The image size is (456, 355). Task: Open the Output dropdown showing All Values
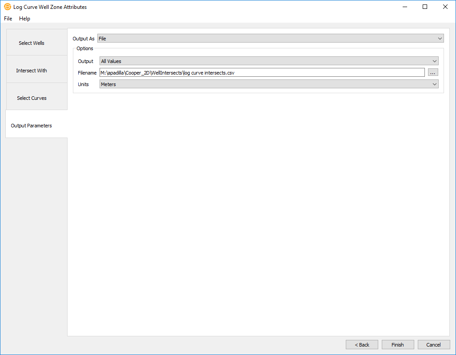click(x=268, y=61)
